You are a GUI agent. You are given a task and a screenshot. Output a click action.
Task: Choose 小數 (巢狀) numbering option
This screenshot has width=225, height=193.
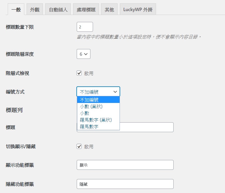[x=98, y=106]
